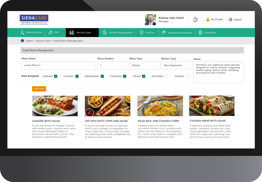Image resolution: width=262 pixels, height=182 pixels.
Task: Click the Policies document icon
Action: tap(141, 33)
